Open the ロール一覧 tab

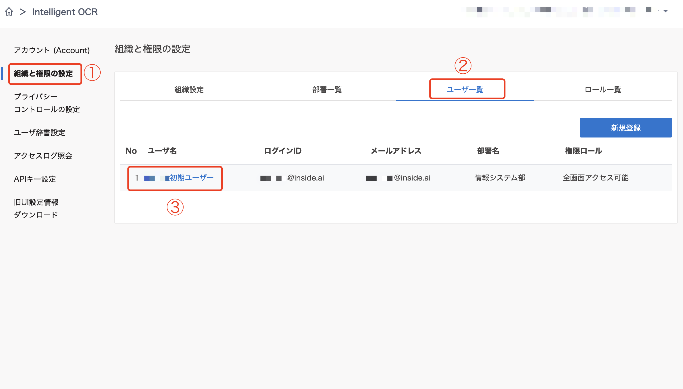[603, 90]
